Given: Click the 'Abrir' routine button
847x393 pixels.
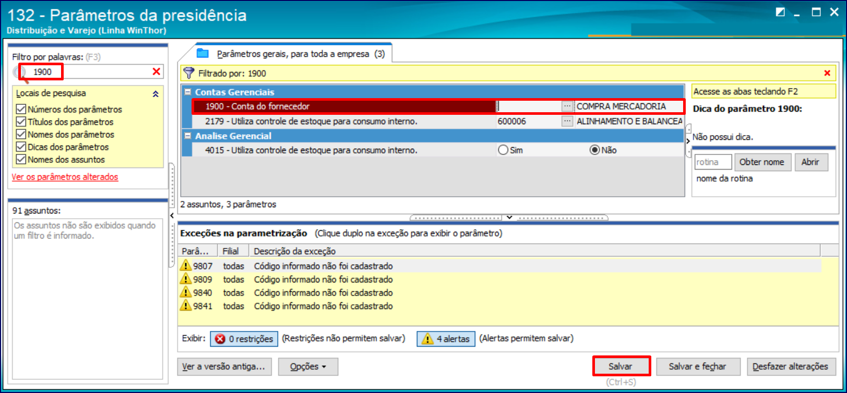Looking at the screenshot, I should [810, 162].
